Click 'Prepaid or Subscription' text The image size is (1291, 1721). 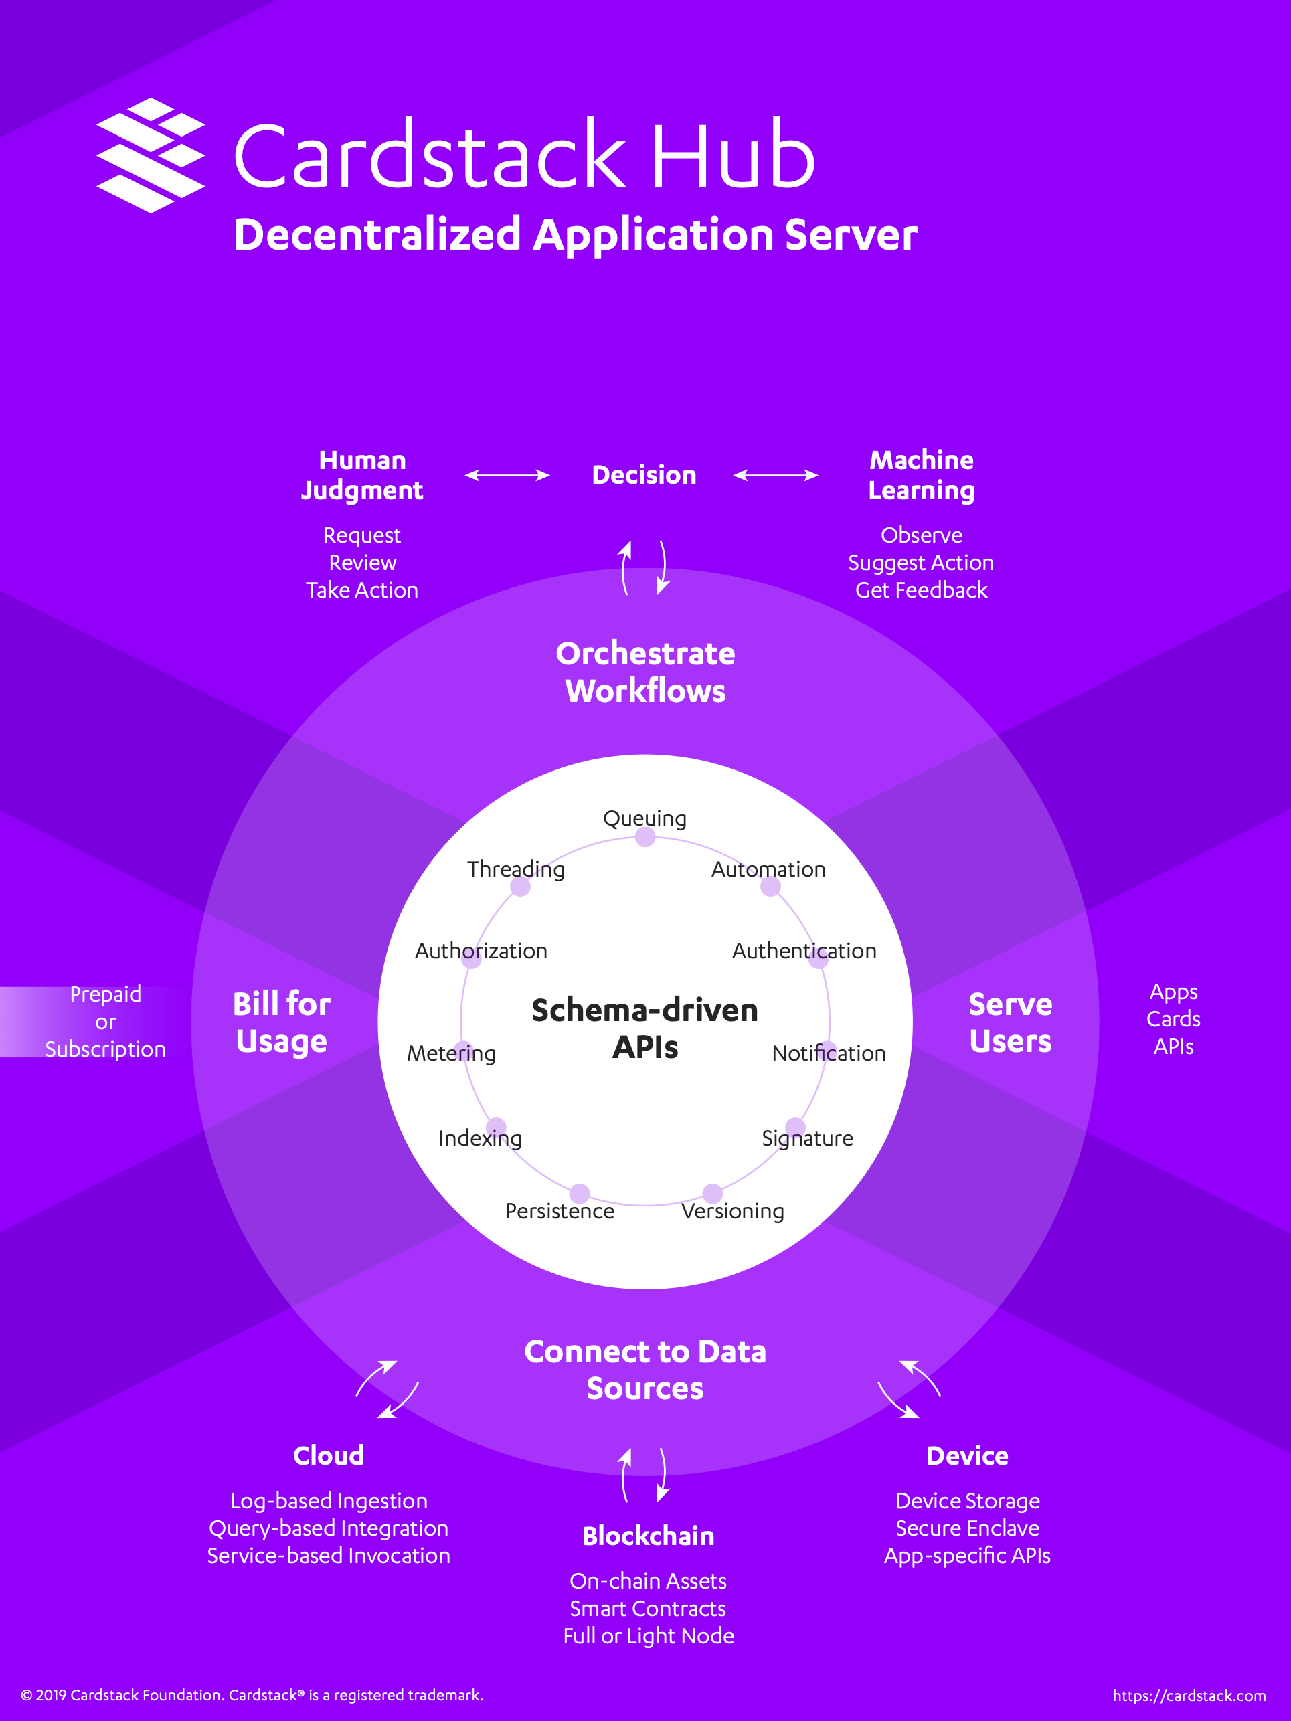(105, 1022)
